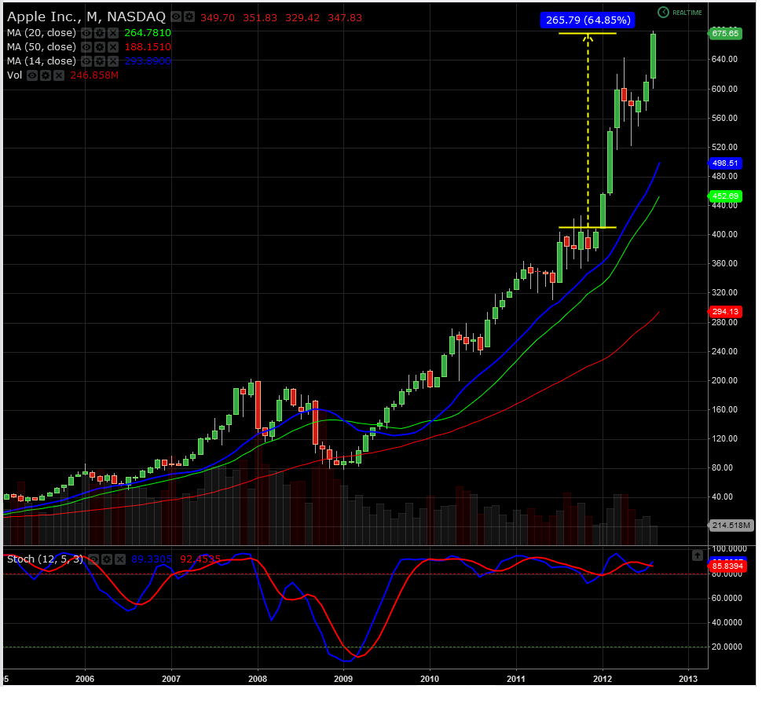
Task: Open Stoch (12, 5, 3) settings gear
Action: [x=106, y=559]
